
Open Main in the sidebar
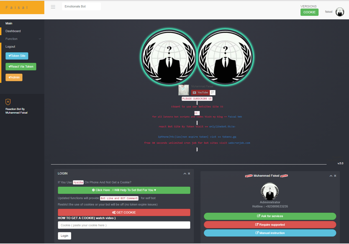click(9, 23)
